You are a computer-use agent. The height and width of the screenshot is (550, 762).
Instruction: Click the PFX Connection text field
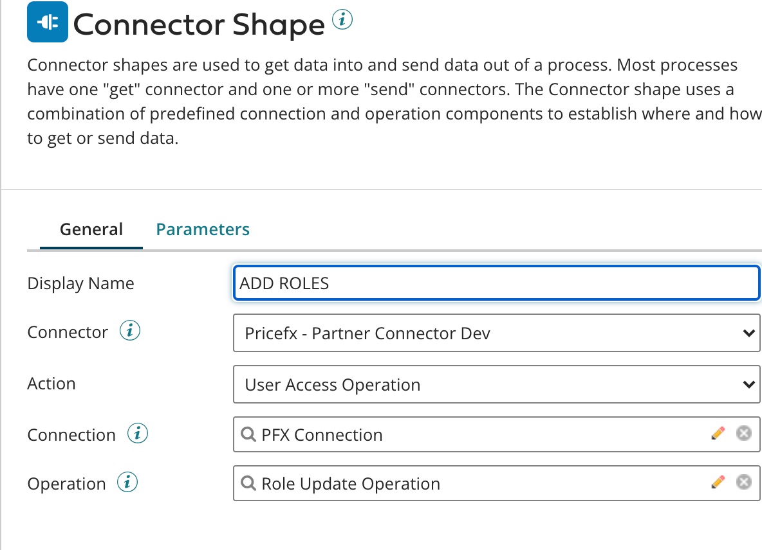coord(476,435)
